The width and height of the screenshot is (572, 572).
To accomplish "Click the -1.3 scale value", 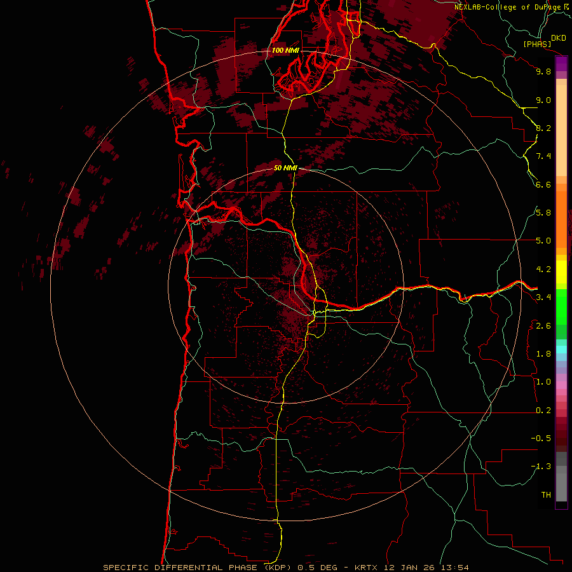I will point(541,466).
